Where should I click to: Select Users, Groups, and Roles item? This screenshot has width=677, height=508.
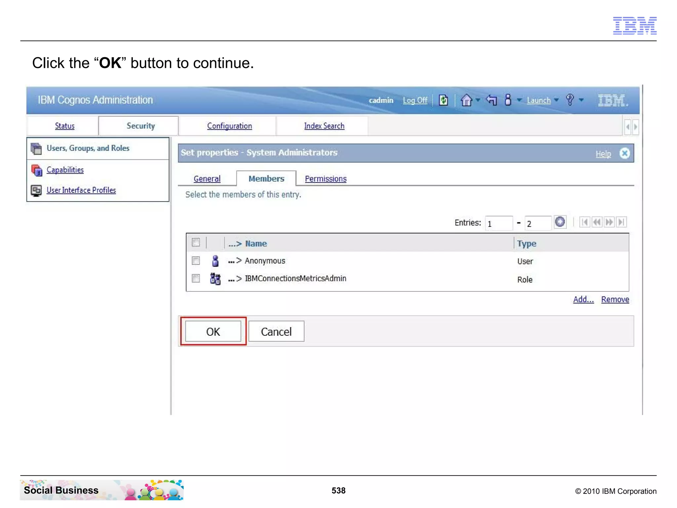coord(88,148)
